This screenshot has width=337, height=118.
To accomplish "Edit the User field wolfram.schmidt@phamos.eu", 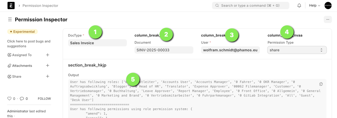I will point(231,50).
